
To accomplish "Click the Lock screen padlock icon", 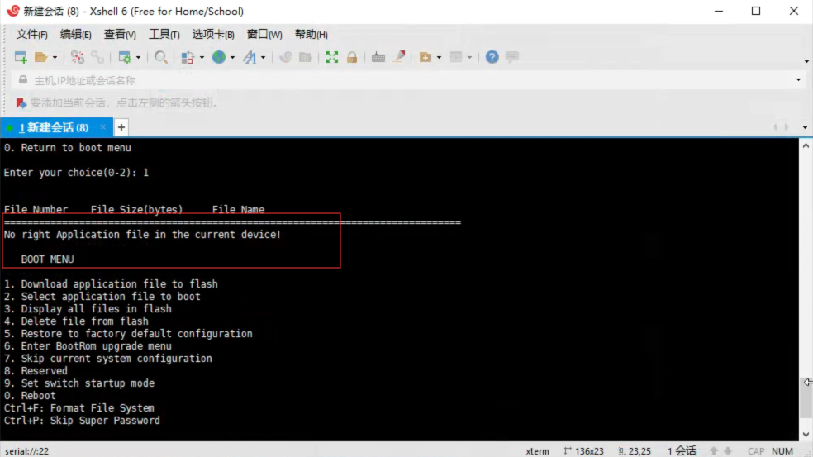I will (x=352, y=57).
